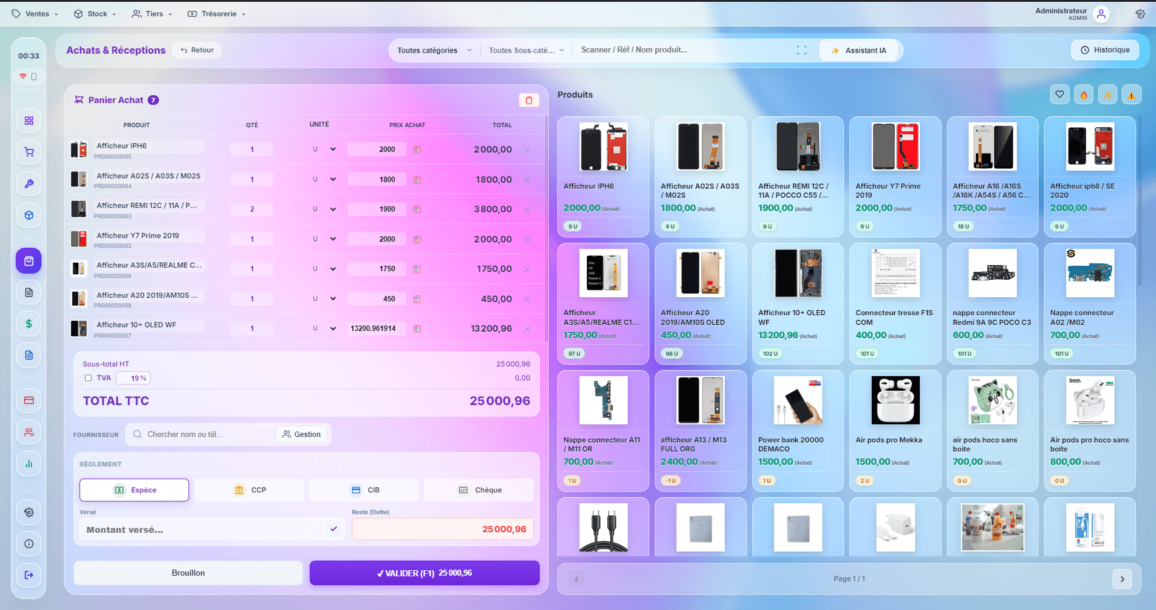1156x610 pixels.
Task: Expand the Toutes Sous-catégories dropdown
Action: click(525, 50)
